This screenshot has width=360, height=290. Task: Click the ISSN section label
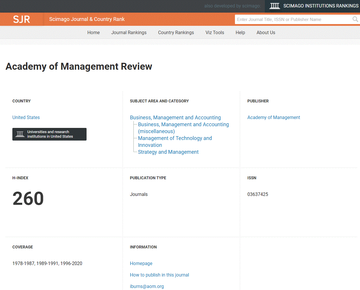(x=252, y=178)
